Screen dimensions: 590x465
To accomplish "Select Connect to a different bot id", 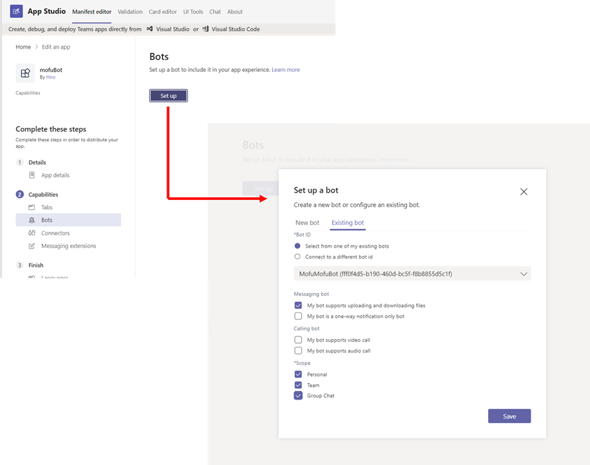I will tap(297, 256).
